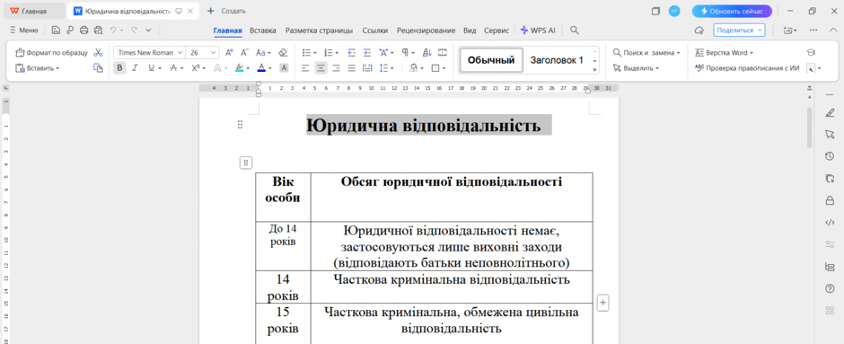Click the Distributed alignment icon
The image size is (844, 344).
(367, 68)
